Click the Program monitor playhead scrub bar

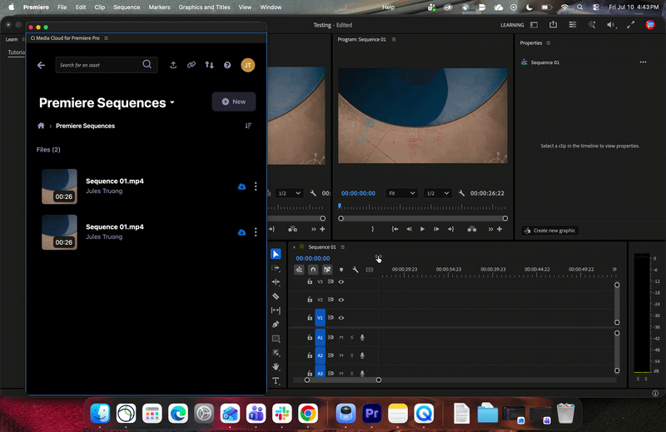423,207
